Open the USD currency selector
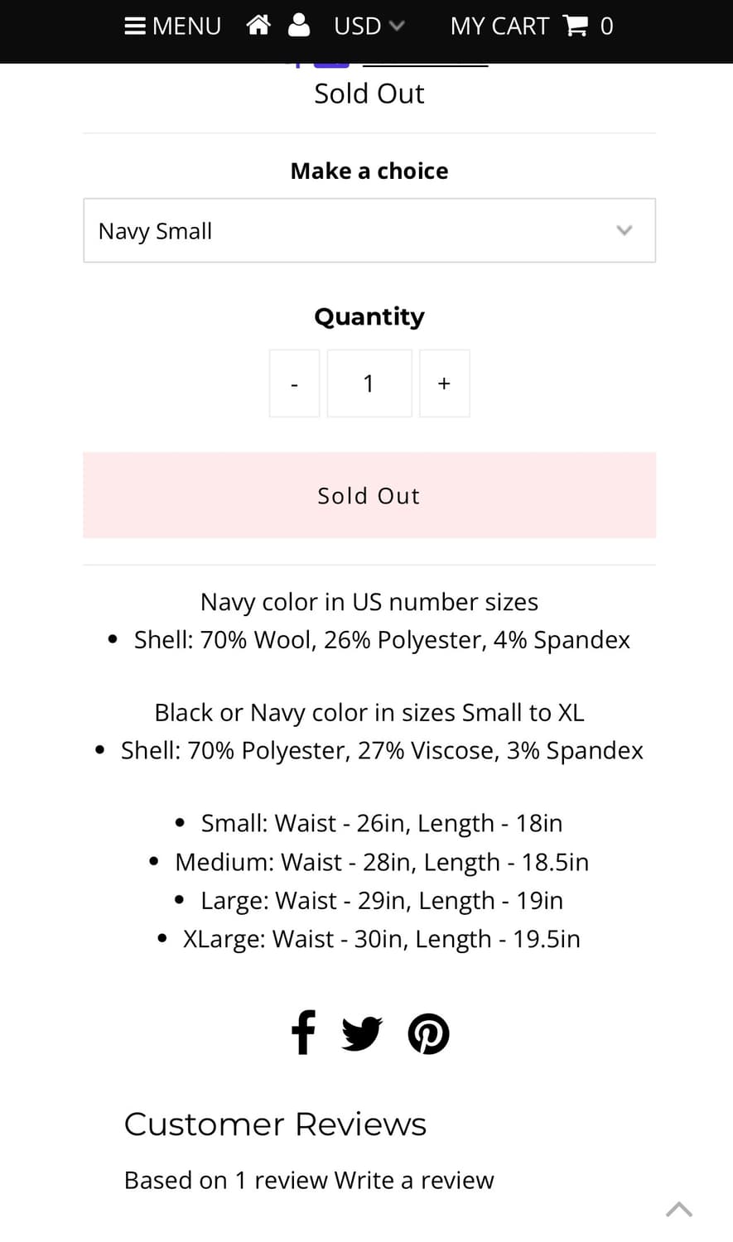Image resolution: width=733 pixels, height=1242 pixels. point(369,26)
